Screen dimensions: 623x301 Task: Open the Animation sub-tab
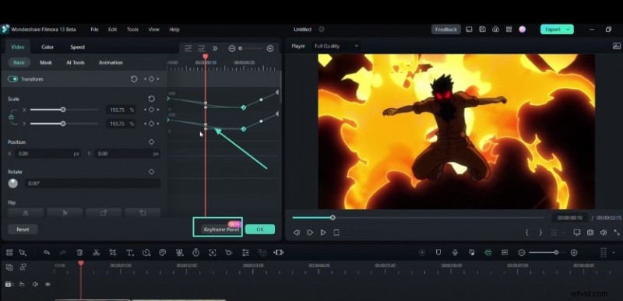coord(111,63)
